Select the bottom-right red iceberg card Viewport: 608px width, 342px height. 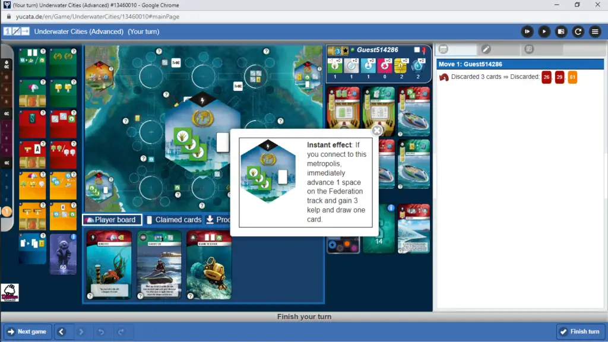coord(414,229)
